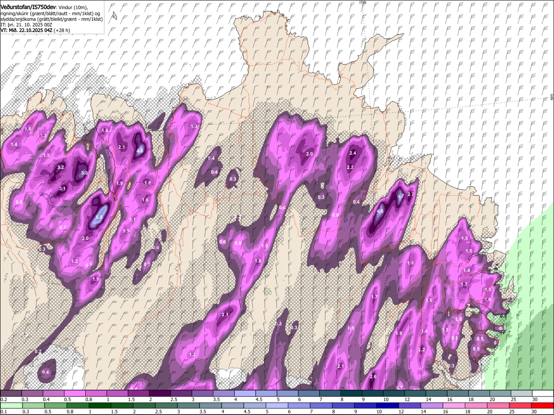Click the darkest purple swatch between 2 and 2.5
The image size is (554, 415).
coord(159,393)
